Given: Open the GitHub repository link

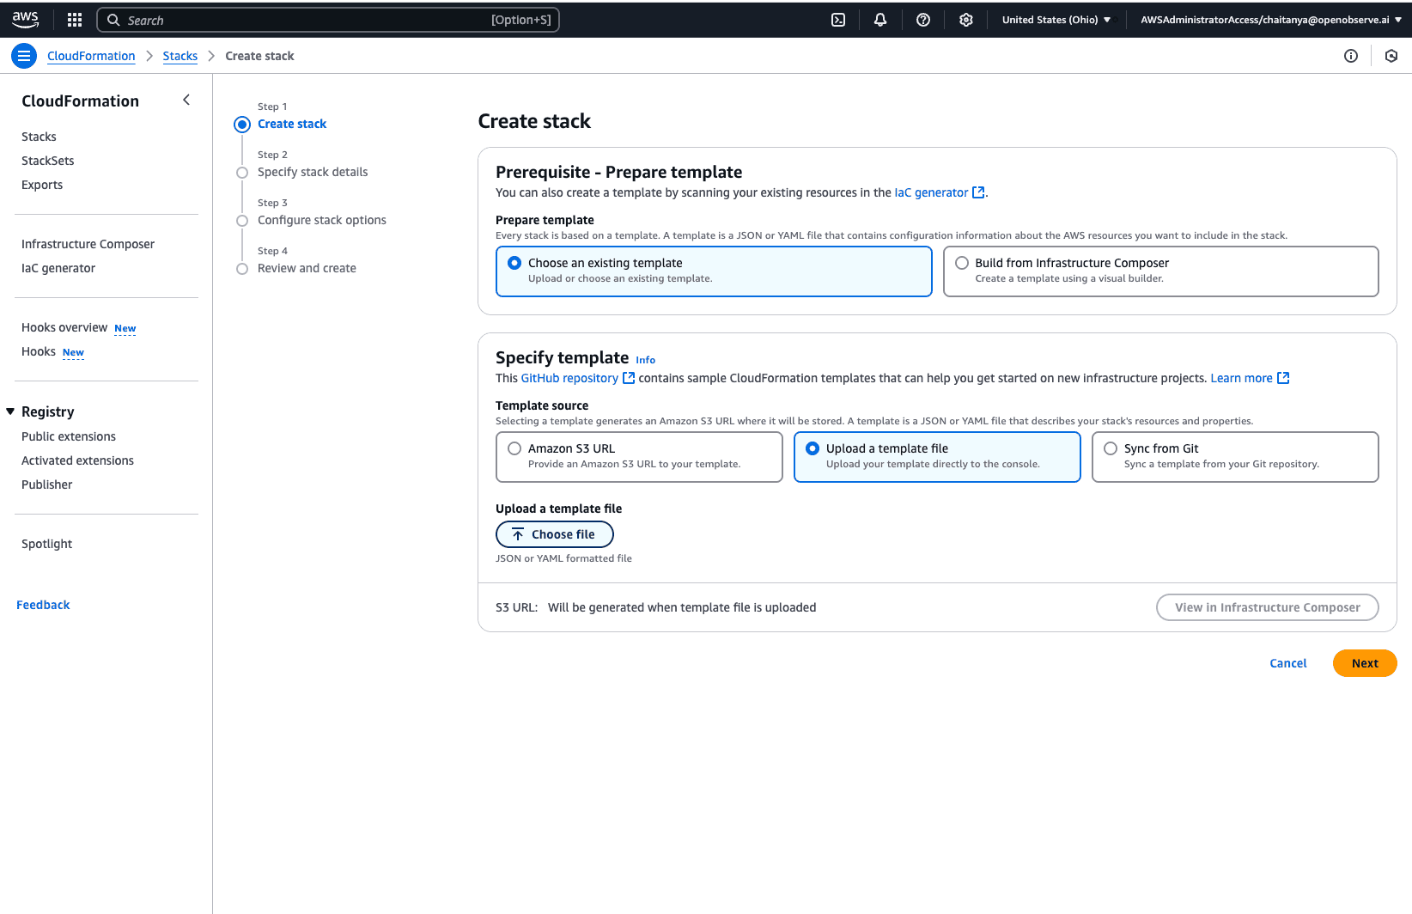Looking at the screenshot, I should point(569,378).
